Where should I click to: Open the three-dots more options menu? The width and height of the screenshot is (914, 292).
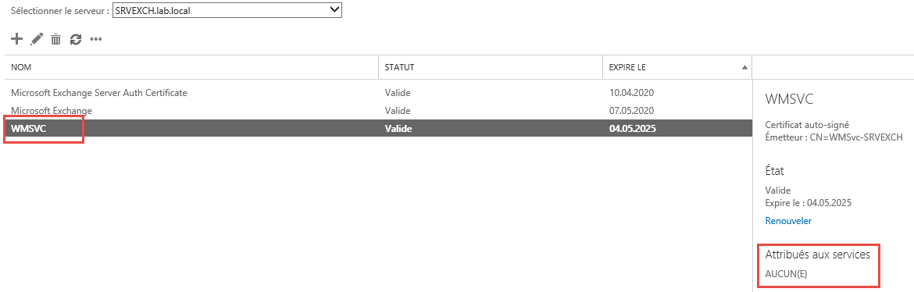(96, 40)
